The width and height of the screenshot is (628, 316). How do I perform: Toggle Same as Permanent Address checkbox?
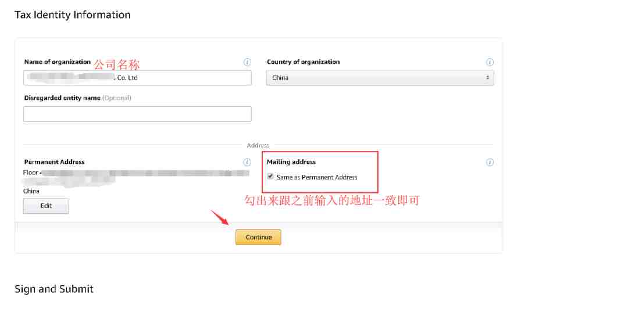270,177
